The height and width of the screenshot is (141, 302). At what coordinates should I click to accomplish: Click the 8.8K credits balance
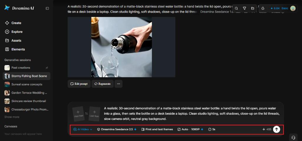click(275, 8)
